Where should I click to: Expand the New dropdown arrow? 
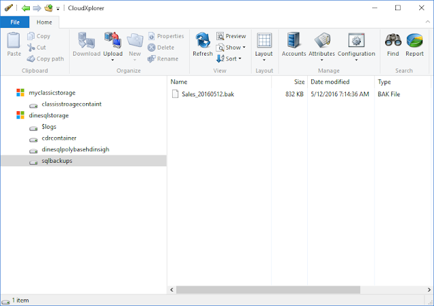[135, 60]
